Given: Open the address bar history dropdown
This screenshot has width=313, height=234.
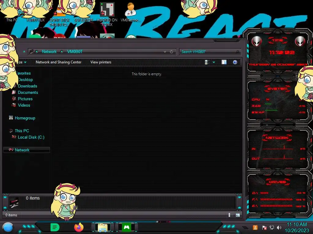Looking at the screenshot, I should (x=165, y=52).
